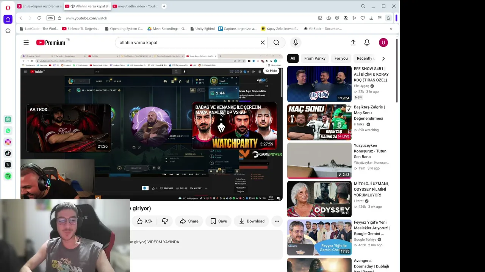Open the YouTube guide hamburger menu
The image size is (485, 272).
[26, 43]
